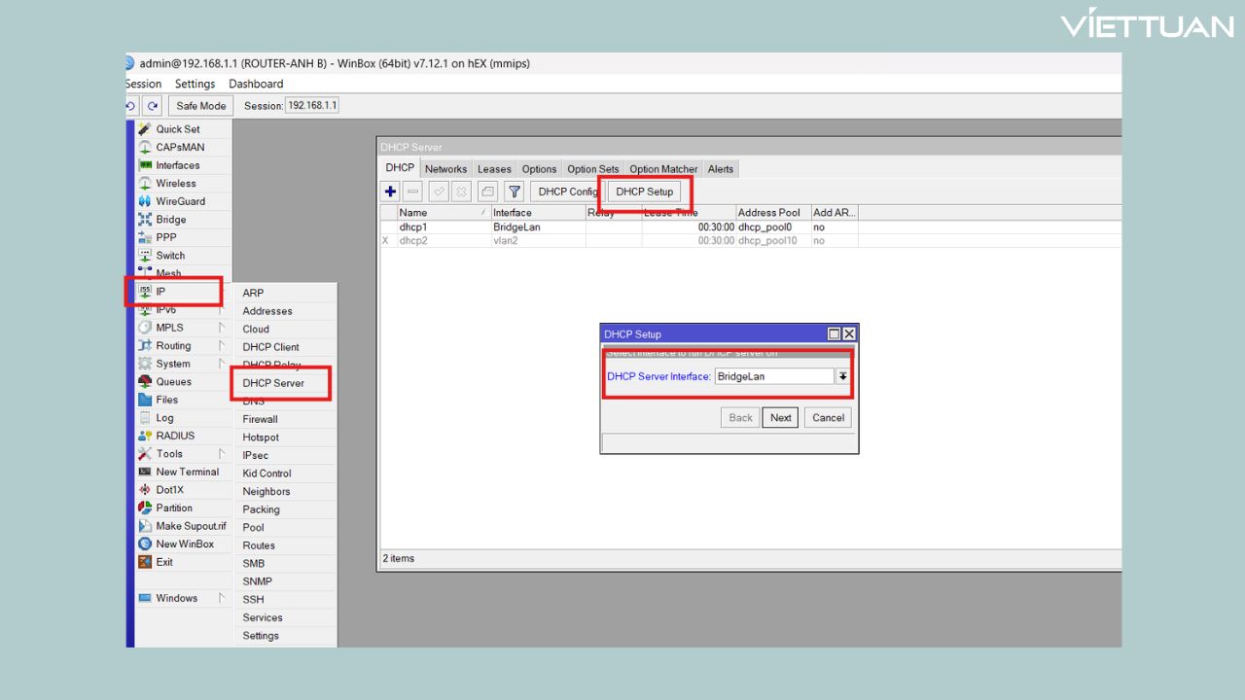The image size is (1245, 700).
Task: Switch to the Alerts tab
Action: [x=721, y=169]
